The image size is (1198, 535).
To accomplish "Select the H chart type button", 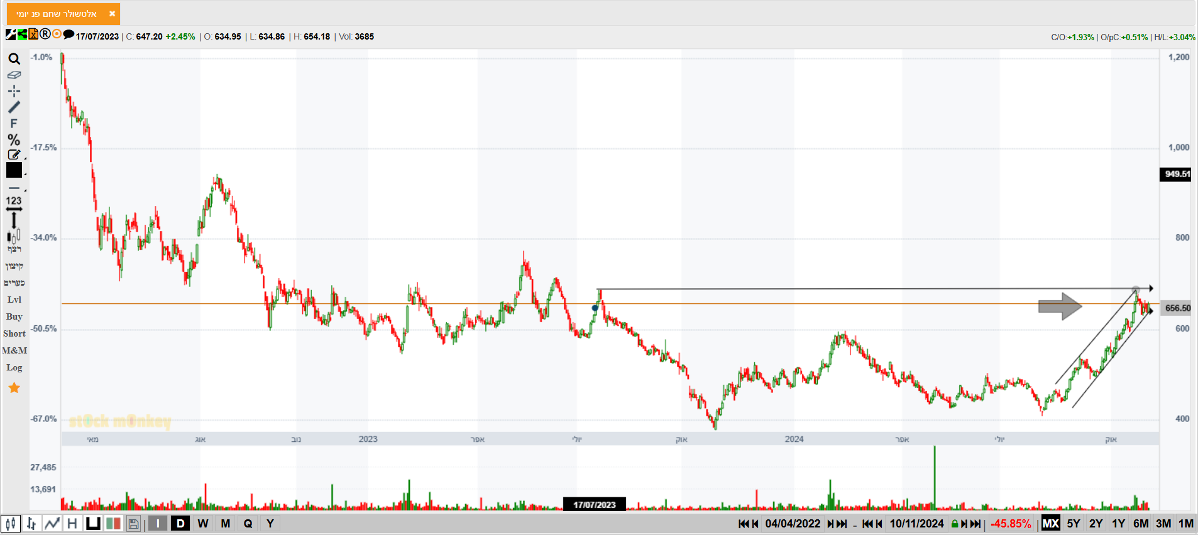I will pos(72,523).
